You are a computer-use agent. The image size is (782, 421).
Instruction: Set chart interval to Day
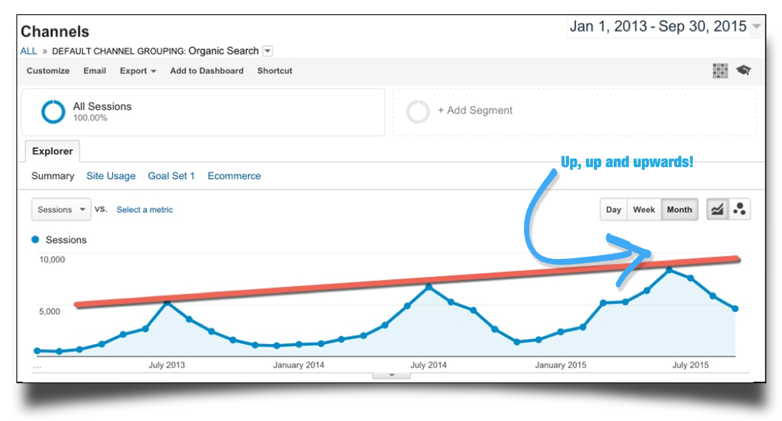(613, 210)
